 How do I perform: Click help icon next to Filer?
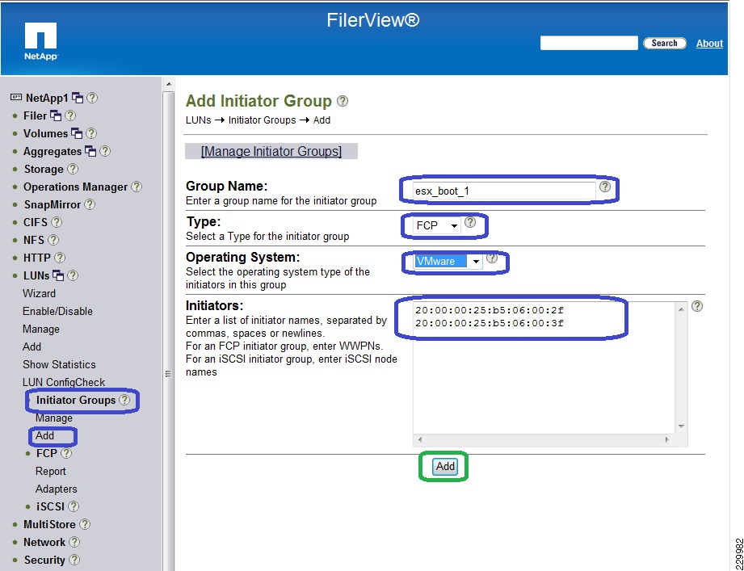tap(70, 115)
